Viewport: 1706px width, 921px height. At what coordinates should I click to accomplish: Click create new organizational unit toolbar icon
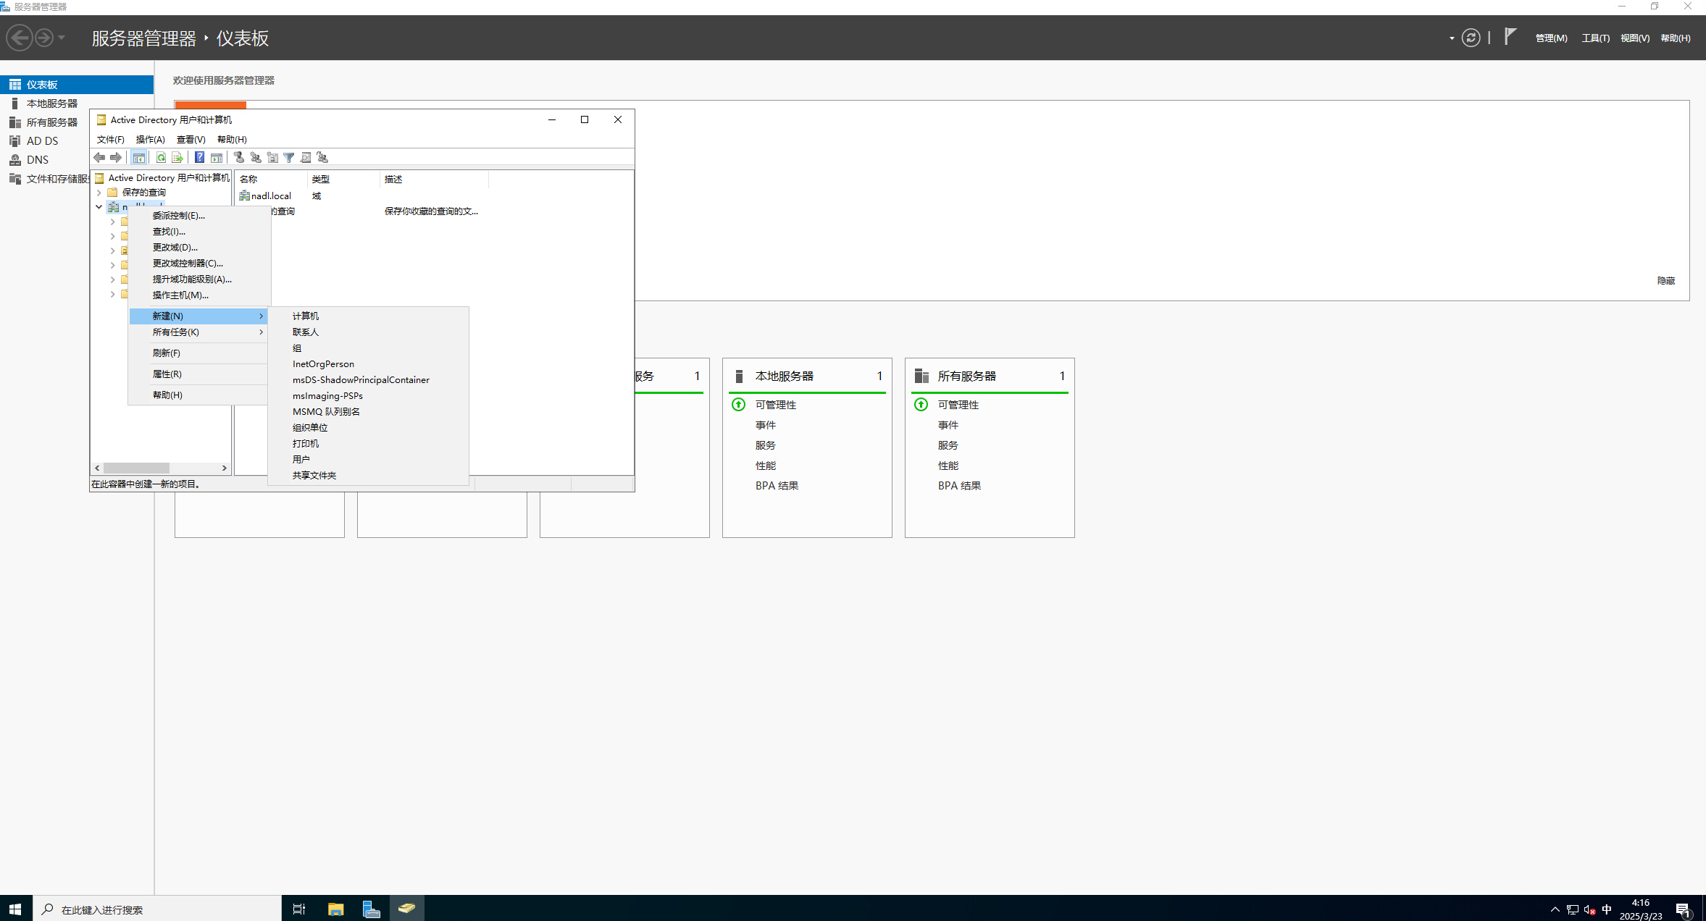click(272, 158)
